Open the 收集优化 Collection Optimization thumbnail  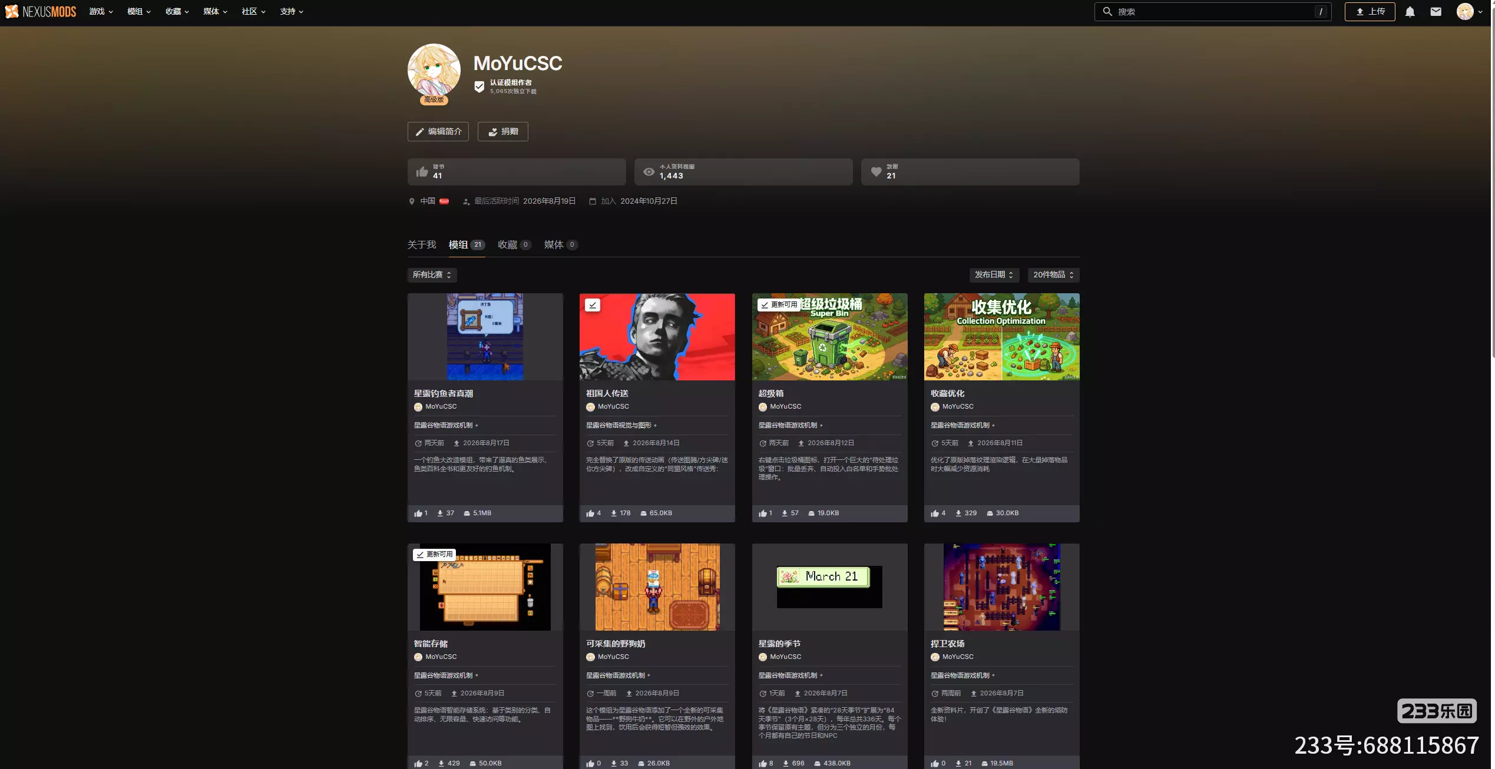(x=1001, y=337)
